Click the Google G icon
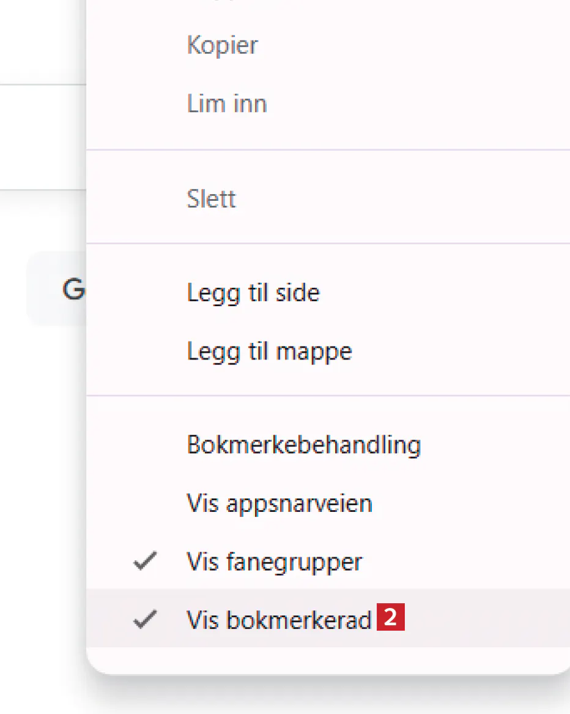 73,290
